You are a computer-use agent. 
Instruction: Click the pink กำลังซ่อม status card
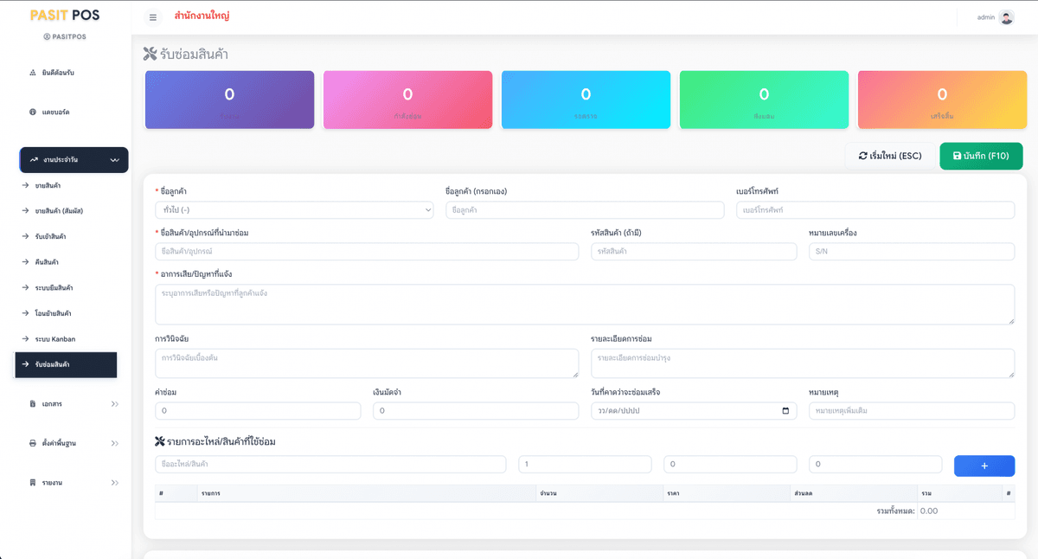[407, 100]
